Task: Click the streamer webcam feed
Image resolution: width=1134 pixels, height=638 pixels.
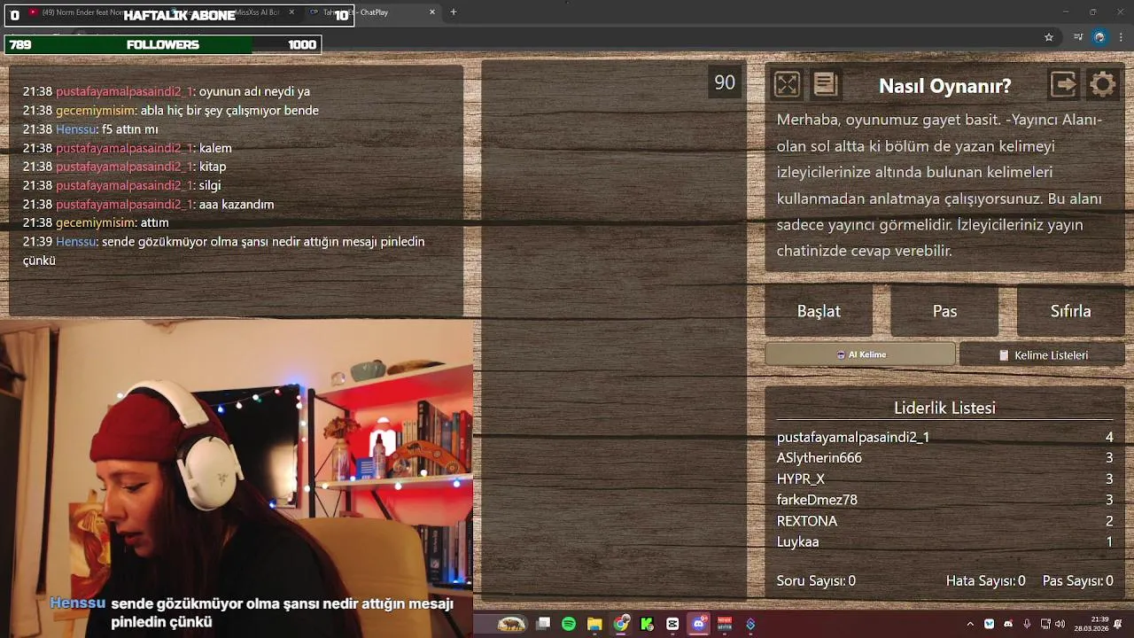Action: 237,478
